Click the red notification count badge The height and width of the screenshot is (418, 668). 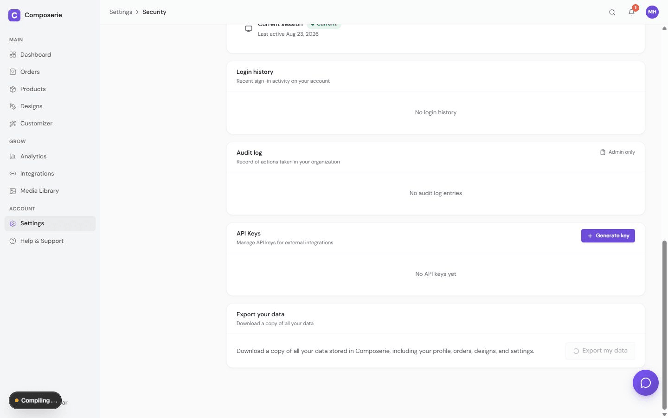coord(636,8)
